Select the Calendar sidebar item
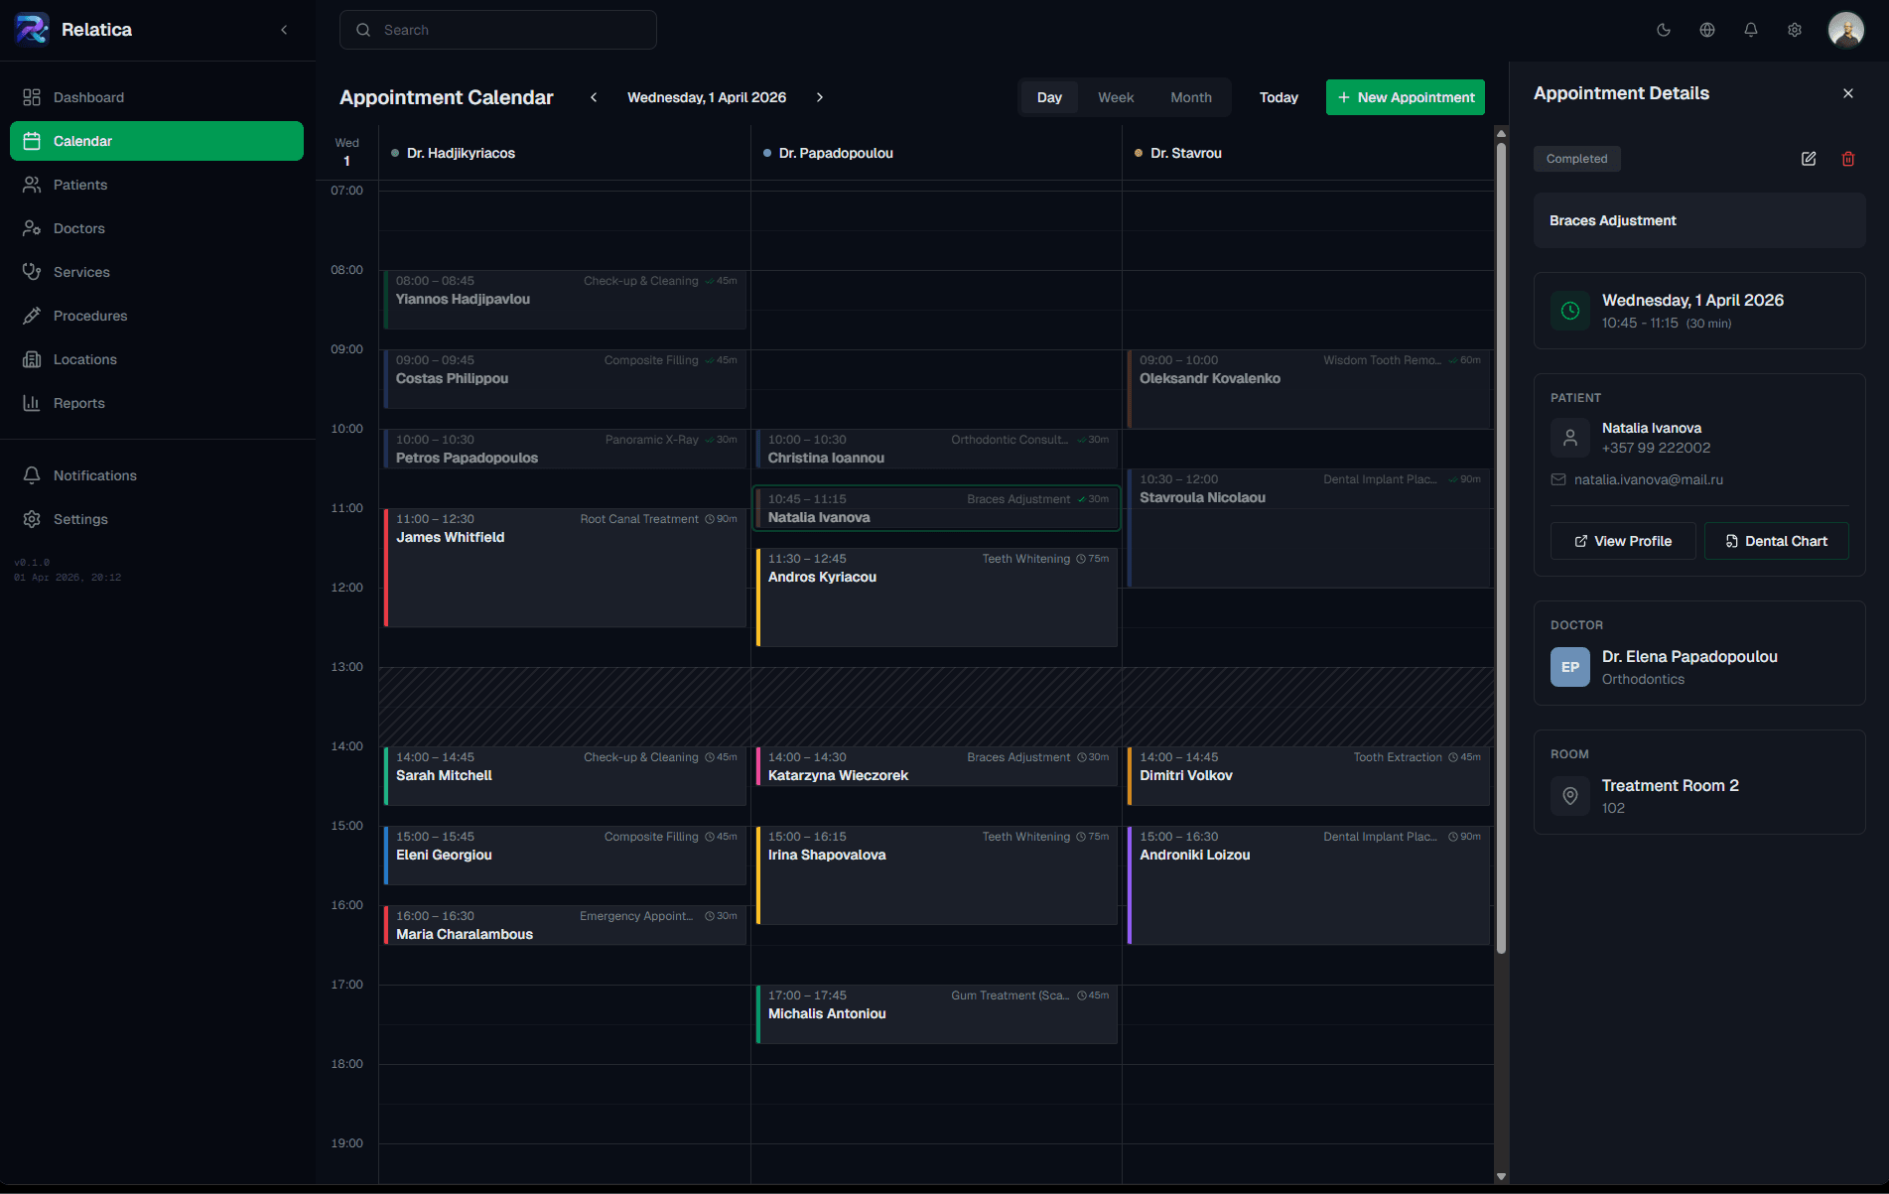 coord(157,141)
